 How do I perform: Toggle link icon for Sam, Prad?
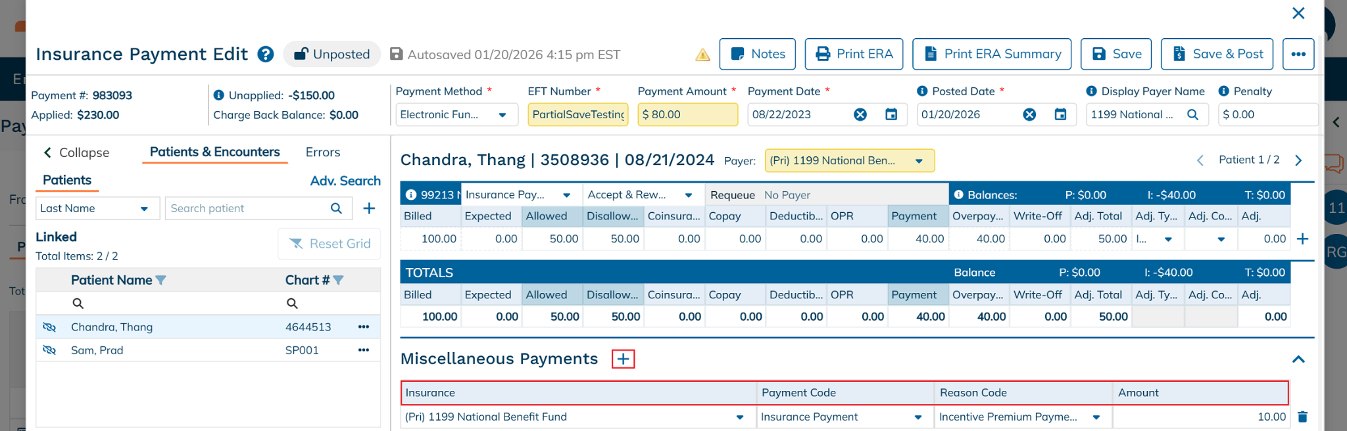49,350
